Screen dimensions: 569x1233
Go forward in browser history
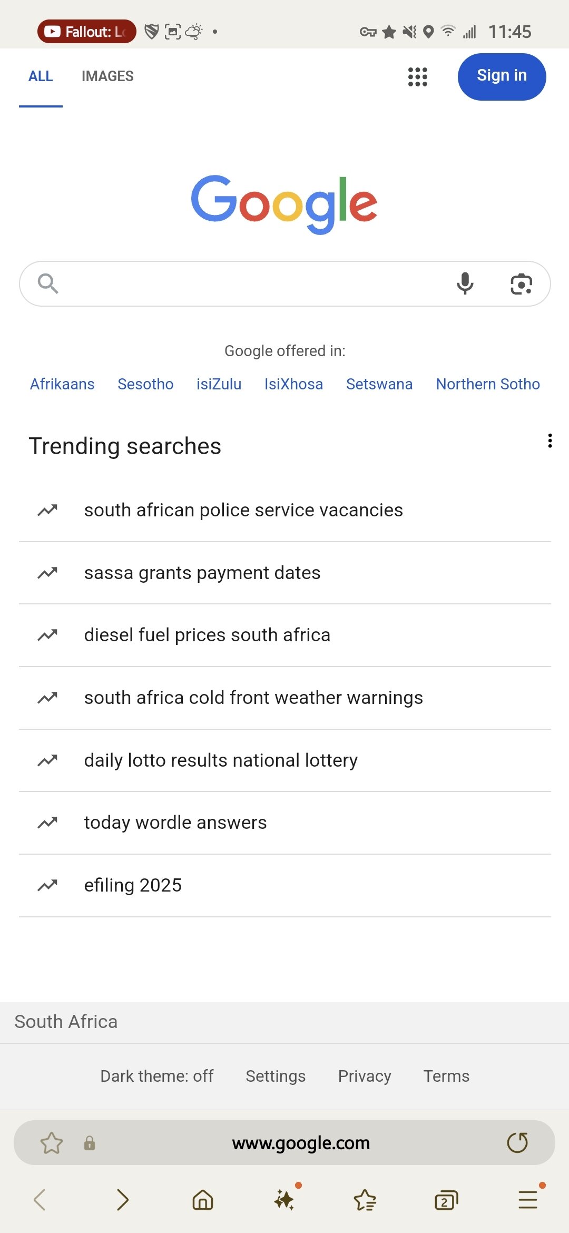(122, 1200)
